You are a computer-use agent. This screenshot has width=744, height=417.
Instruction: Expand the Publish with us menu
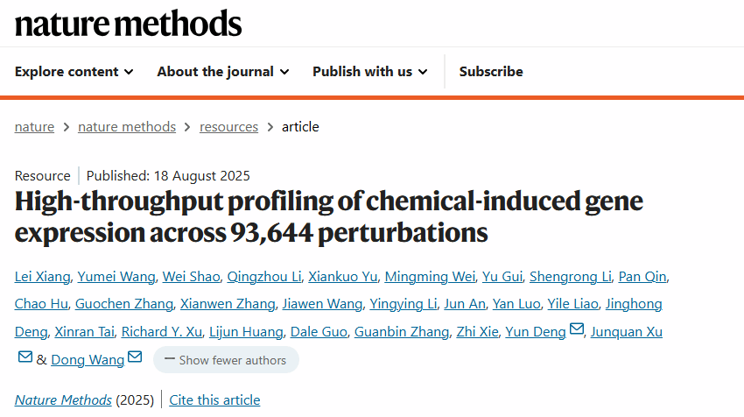click(x=369, y=72)
